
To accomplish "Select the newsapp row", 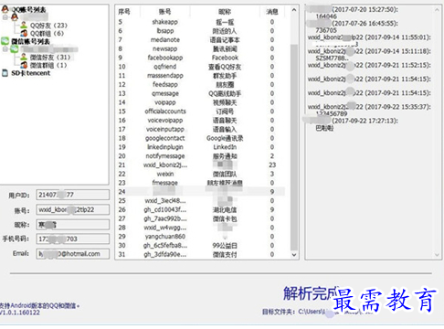I will click(x=201, y=48).
